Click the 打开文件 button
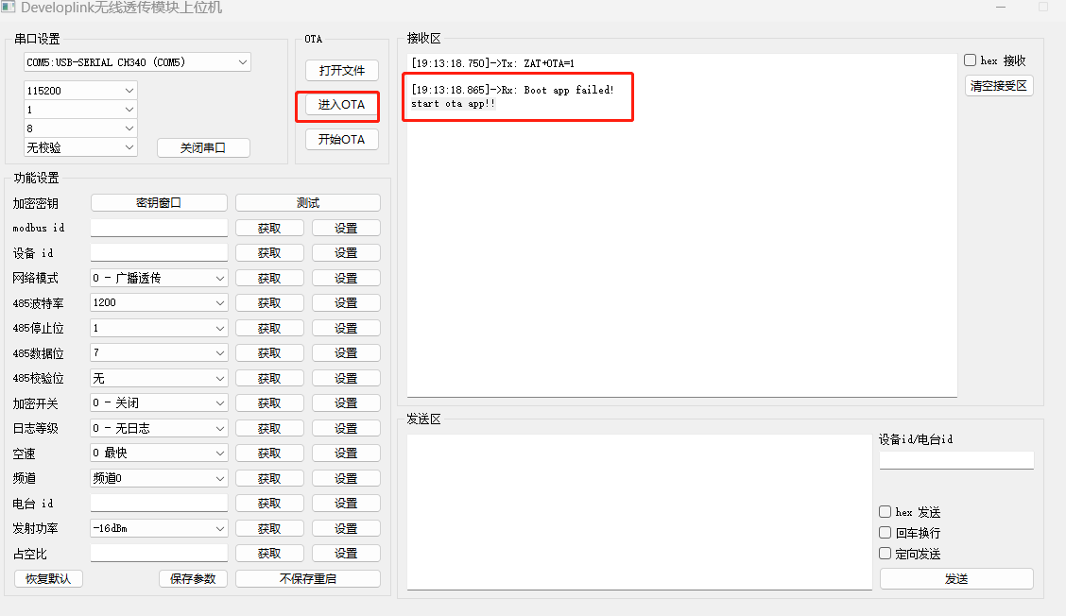The height and width of the screenshot is (616, 1066). point(341,71)
